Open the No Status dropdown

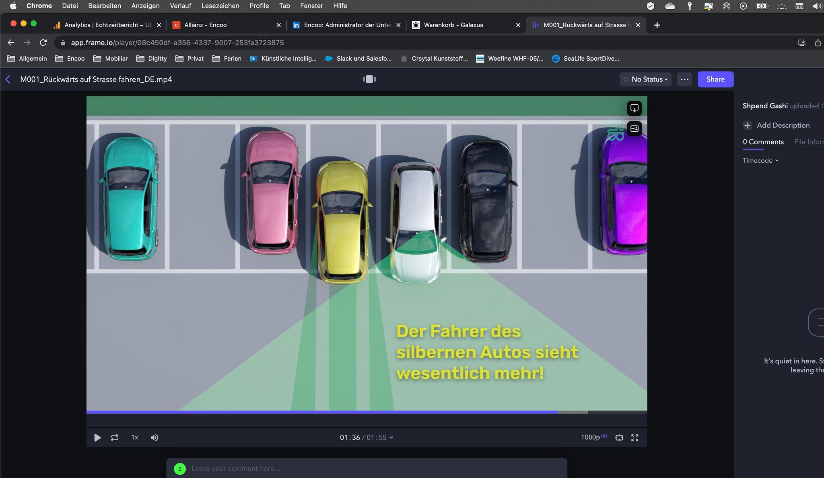(645, 79)
